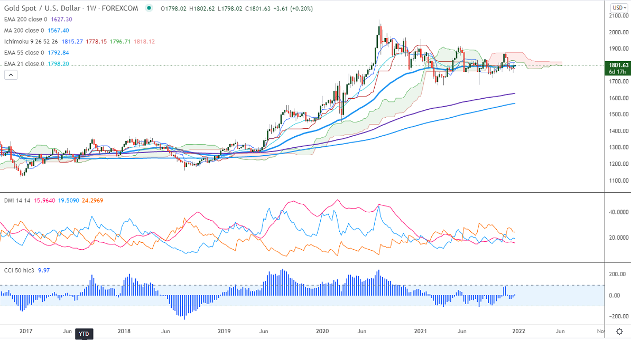Click the Ichimoku value 1815.27
Viewport: 631px width, 340px height.
(x=72, y=41)
